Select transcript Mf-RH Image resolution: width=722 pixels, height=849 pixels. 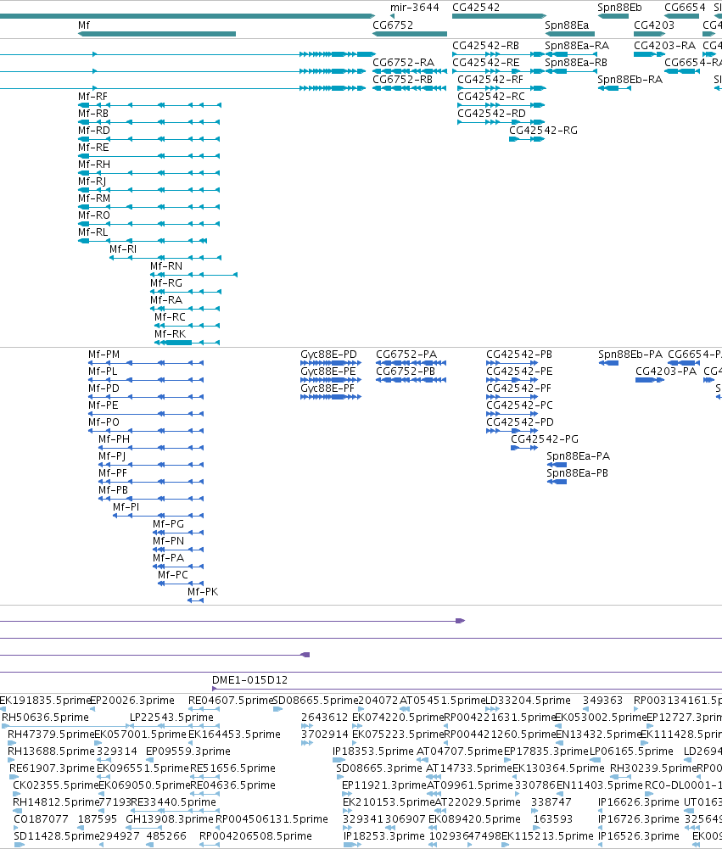(149, 173)
